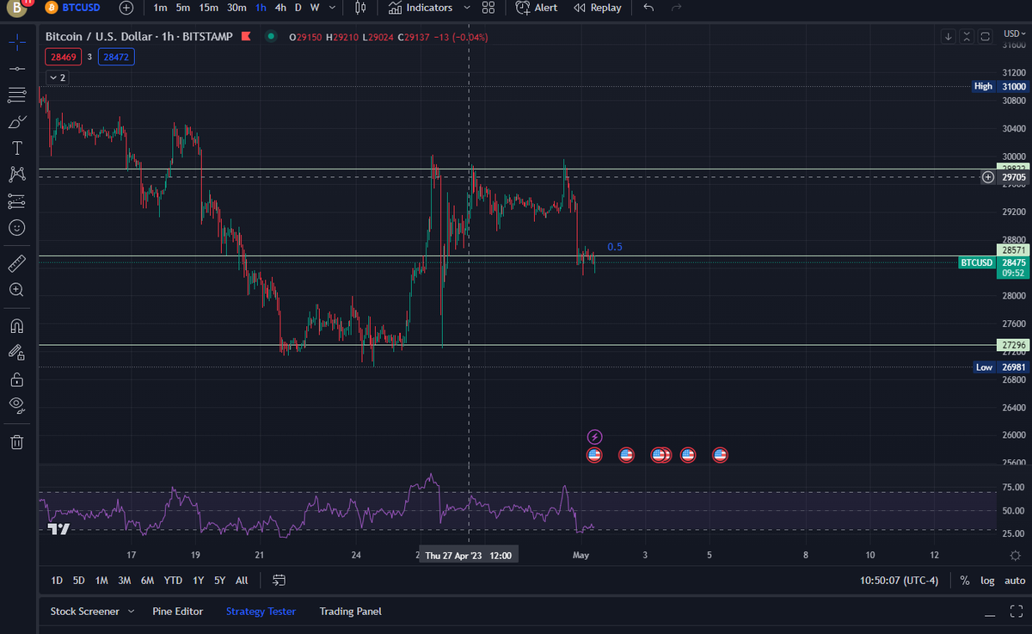This screenshot has height=634, width=1032.
Task: Select the 1m timeframe
Action: 160,8
